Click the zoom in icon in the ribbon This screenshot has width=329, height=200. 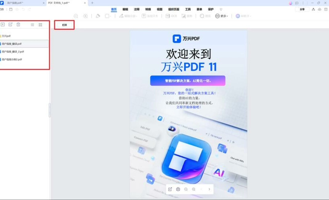(x=85, y=16)
